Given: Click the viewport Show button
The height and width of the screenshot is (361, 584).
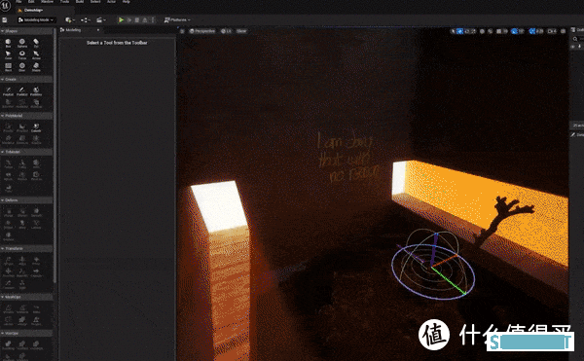Looking at the screenshot, I should (x=241, y=31).
